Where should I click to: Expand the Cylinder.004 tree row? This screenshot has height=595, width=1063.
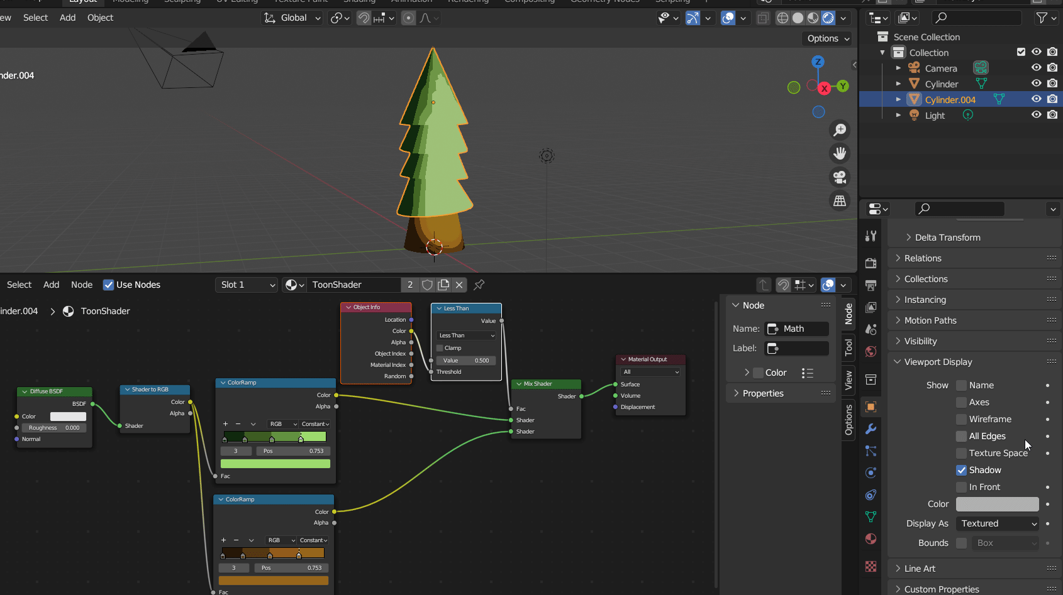pyautogui.click(x=898, y=99)
